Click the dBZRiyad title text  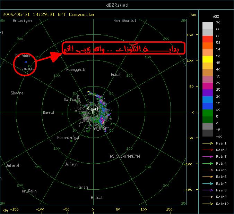click(x=117, y=5)
